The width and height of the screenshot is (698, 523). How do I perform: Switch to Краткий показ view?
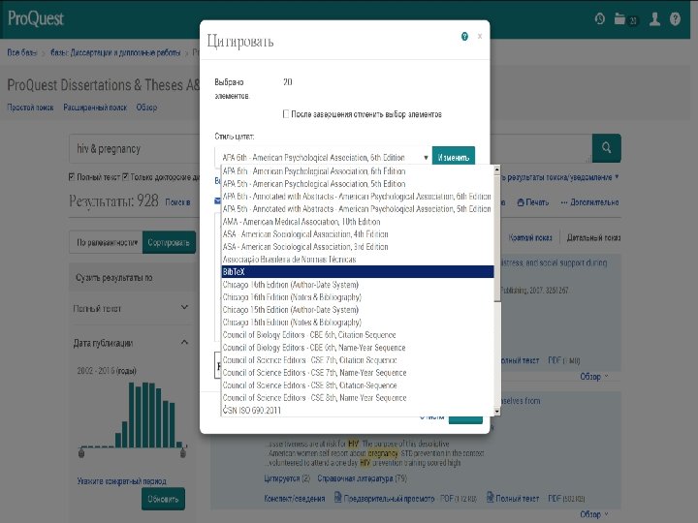(x=530, y=237)
